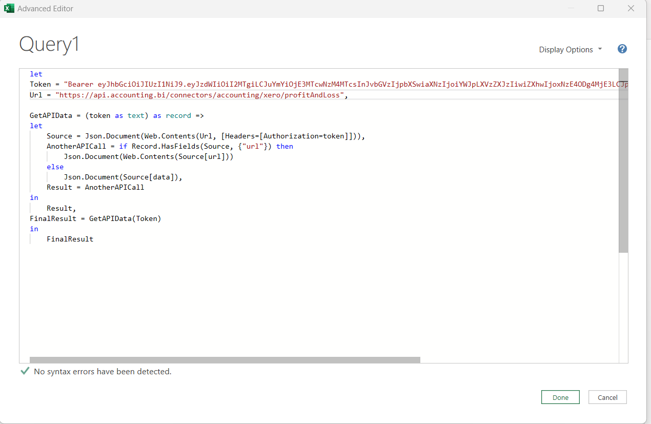Click the Cancel button
Image resolution: width=651 pixels, height=424 pixels.
pos(607,397)
